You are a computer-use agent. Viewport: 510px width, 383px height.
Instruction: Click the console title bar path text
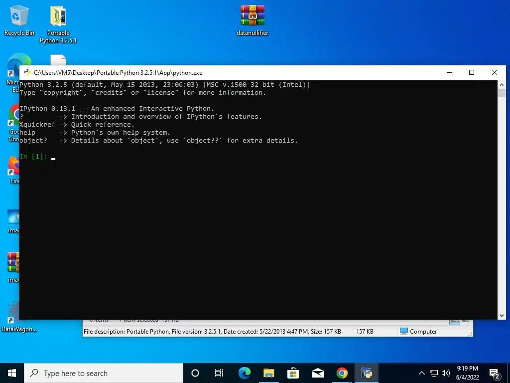[x=118, y=73]
